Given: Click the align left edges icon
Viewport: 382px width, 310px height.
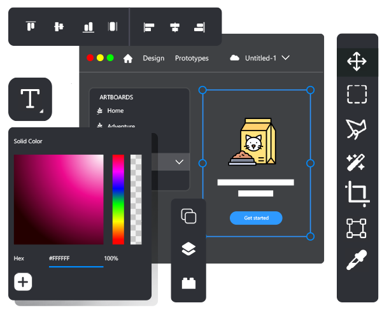Looking at the screenshot, I should [149, 27].
